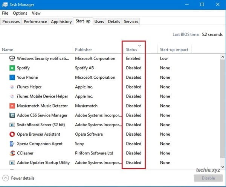Click the Fewer details link text
Image resolution: width=226 pixels, height=187 pixels.
point(23,178)
